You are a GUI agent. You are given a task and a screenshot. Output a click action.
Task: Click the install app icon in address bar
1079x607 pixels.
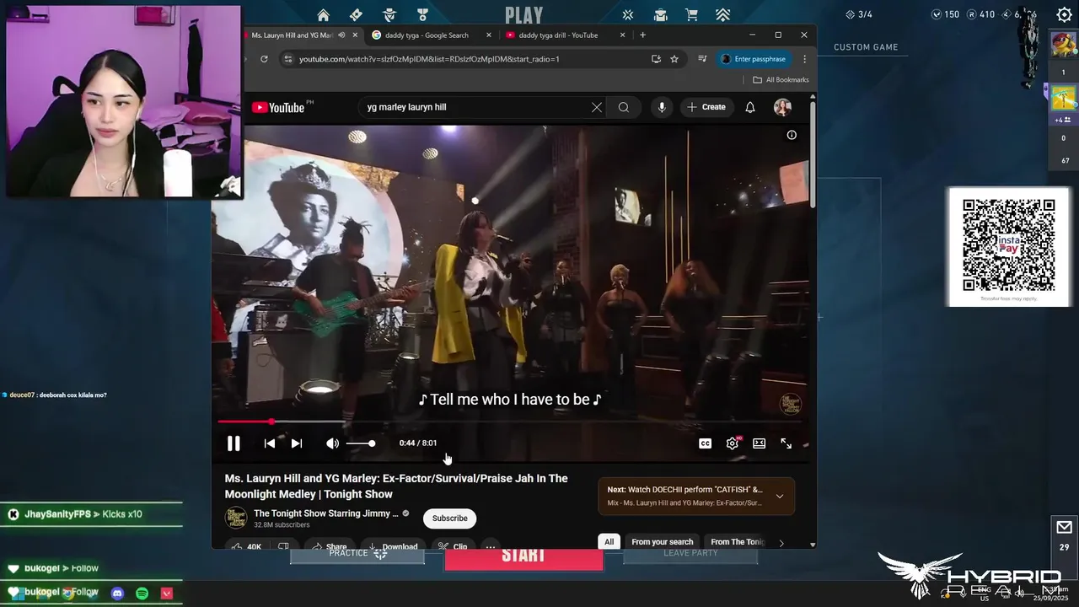(656, 59)
